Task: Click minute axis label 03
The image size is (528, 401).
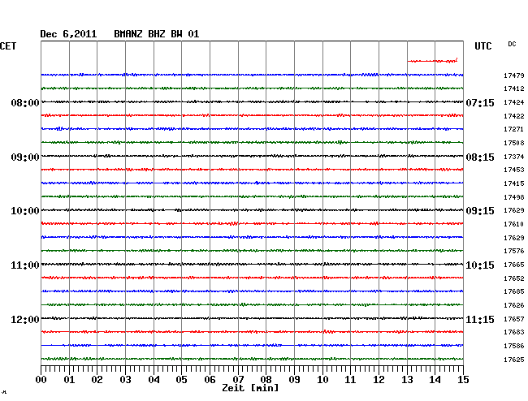Action: 125,380
